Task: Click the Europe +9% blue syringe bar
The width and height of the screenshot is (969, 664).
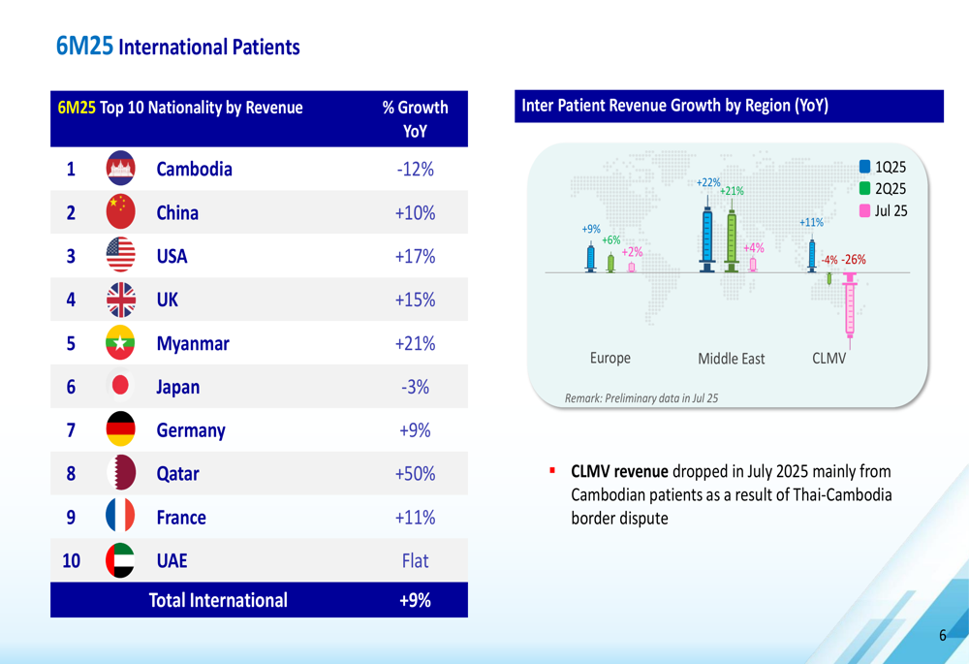Action: pos(591,257)
